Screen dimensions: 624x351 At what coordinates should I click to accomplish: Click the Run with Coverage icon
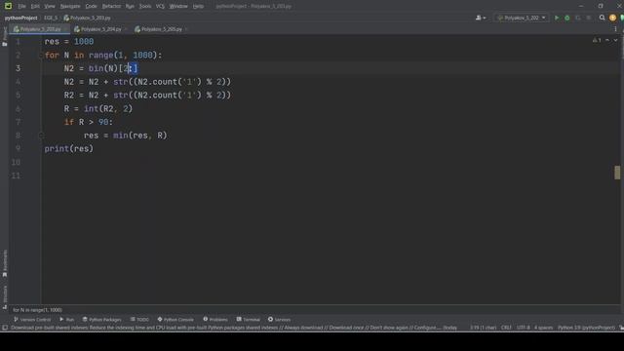578,18
